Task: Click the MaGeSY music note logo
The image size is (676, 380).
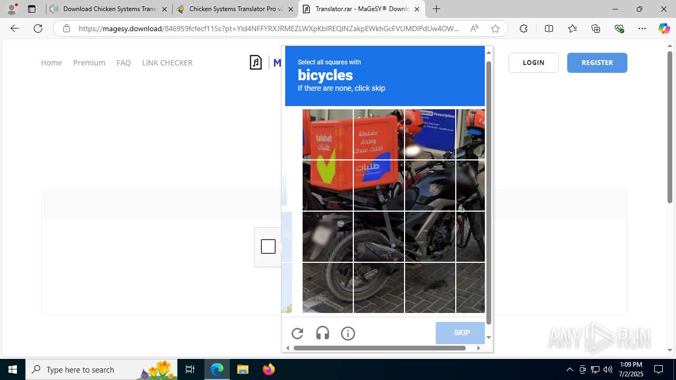Action: (256, 63)
